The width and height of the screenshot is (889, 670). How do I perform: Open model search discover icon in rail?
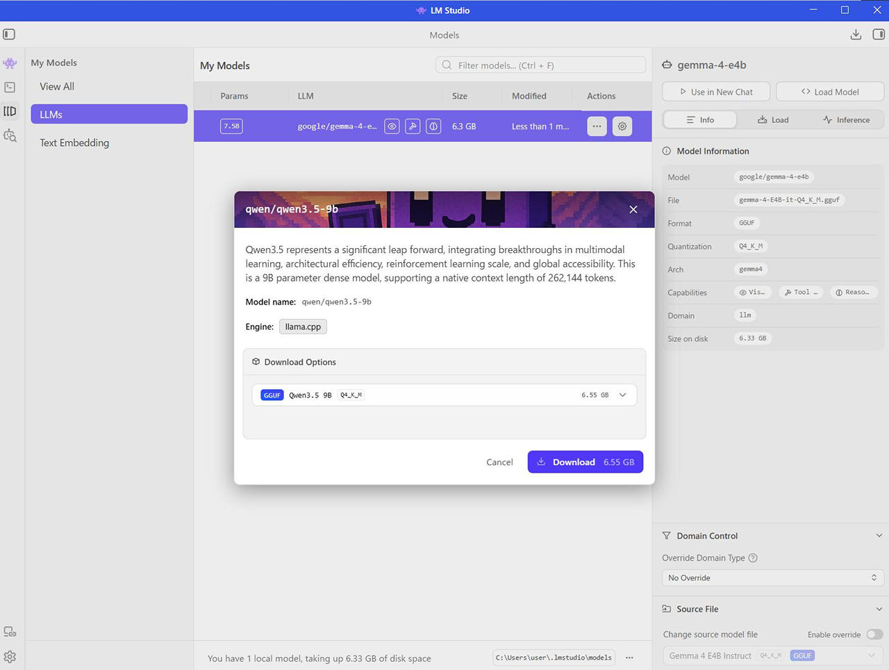[10, 136]
